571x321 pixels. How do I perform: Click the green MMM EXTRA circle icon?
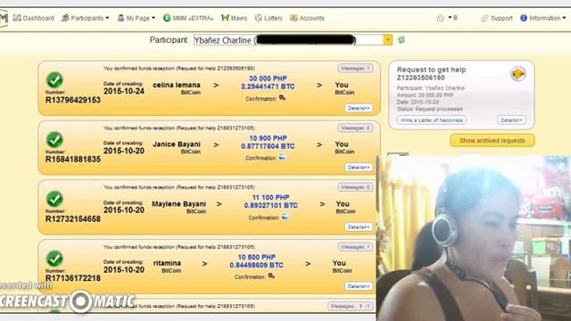click(x=167, y=18)
